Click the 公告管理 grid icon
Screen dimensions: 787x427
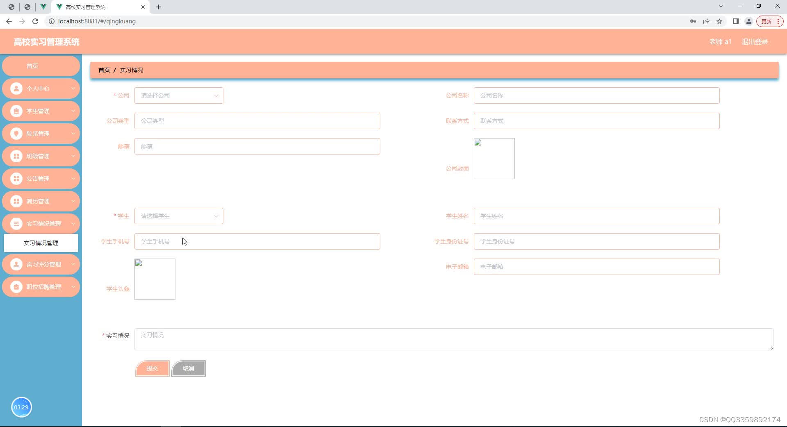click(x=16, y=179)
